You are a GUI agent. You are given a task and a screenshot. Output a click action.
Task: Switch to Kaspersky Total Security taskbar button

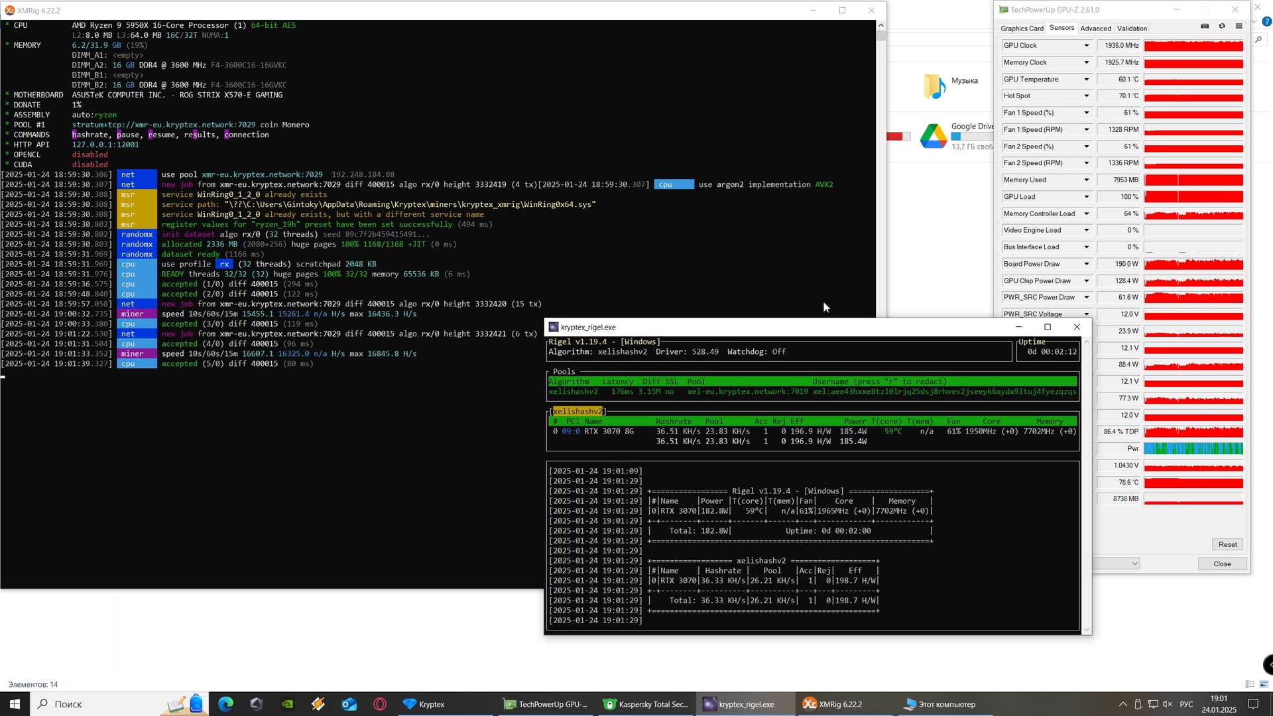646,704
